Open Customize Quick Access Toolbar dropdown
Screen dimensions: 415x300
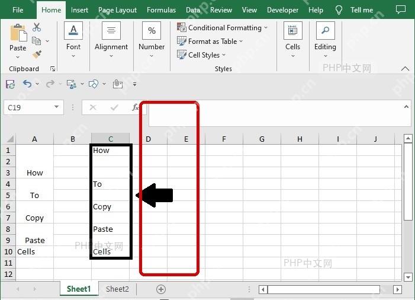[135, 84]
